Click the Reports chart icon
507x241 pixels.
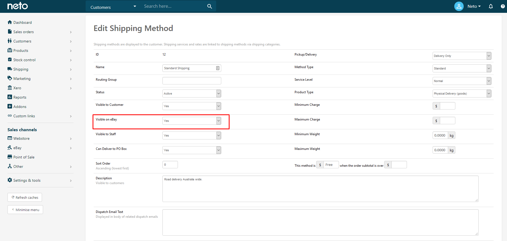pos(10,97)
